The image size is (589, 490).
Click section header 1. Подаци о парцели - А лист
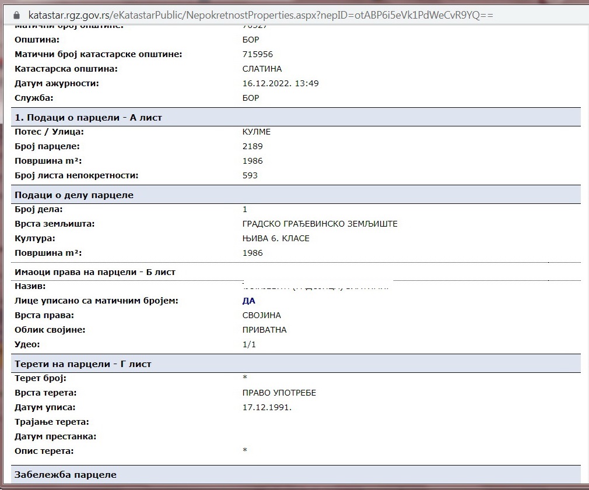[x=88, y=118]
